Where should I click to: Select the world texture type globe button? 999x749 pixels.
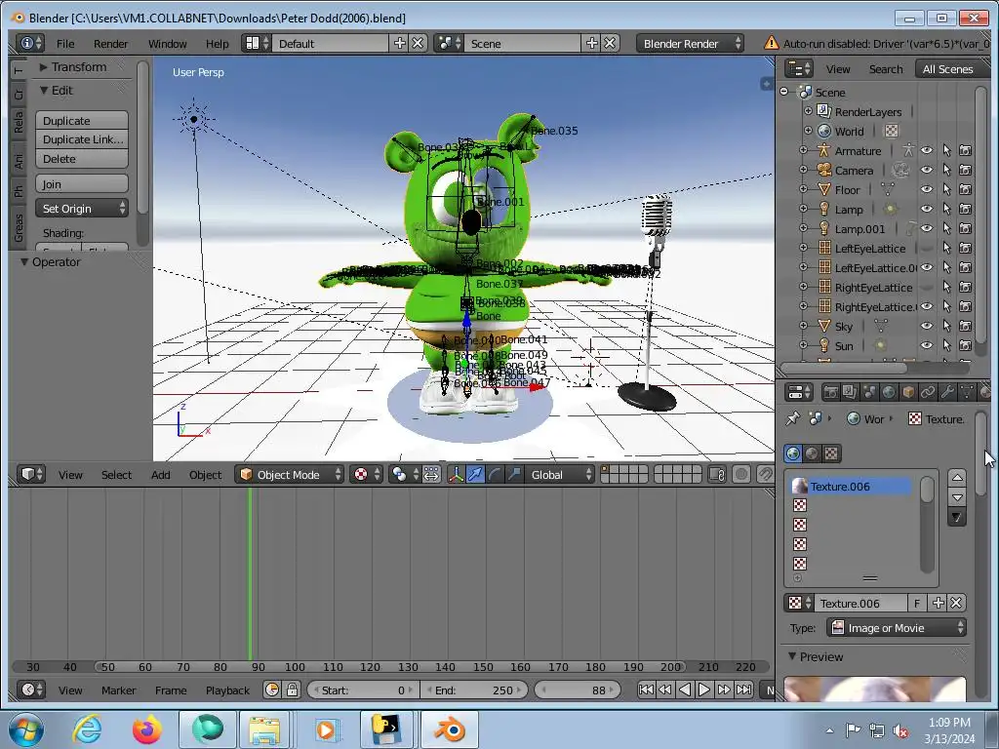[793, 453]
